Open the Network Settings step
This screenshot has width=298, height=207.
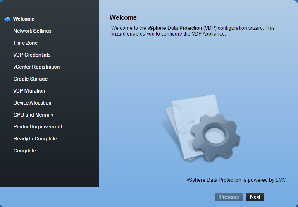click(x=32, y=31)
